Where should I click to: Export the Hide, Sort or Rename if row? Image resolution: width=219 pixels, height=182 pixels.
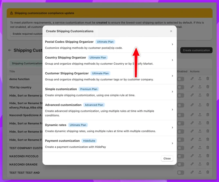pyautogui.click(x=200, y=139)
